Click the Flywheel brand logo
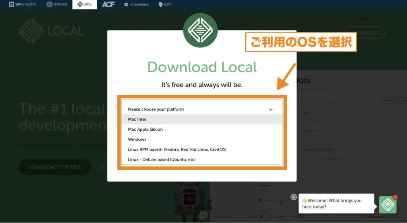 click(x=57, y=4)
